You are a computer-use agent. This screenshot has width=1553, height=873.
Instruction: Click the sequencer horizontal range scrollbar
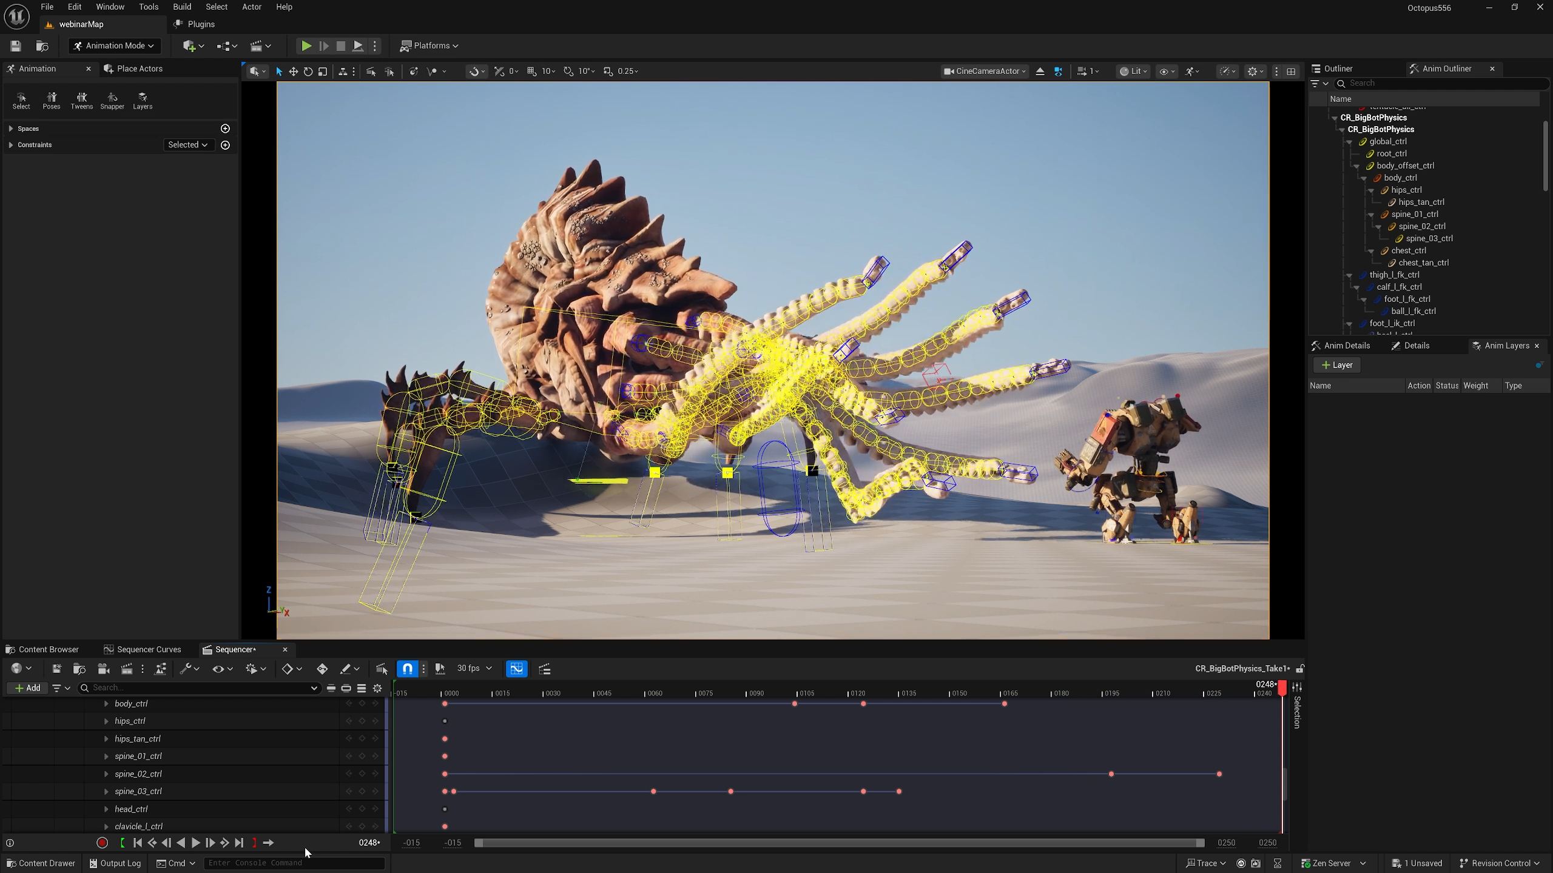[x=839, y=843]
